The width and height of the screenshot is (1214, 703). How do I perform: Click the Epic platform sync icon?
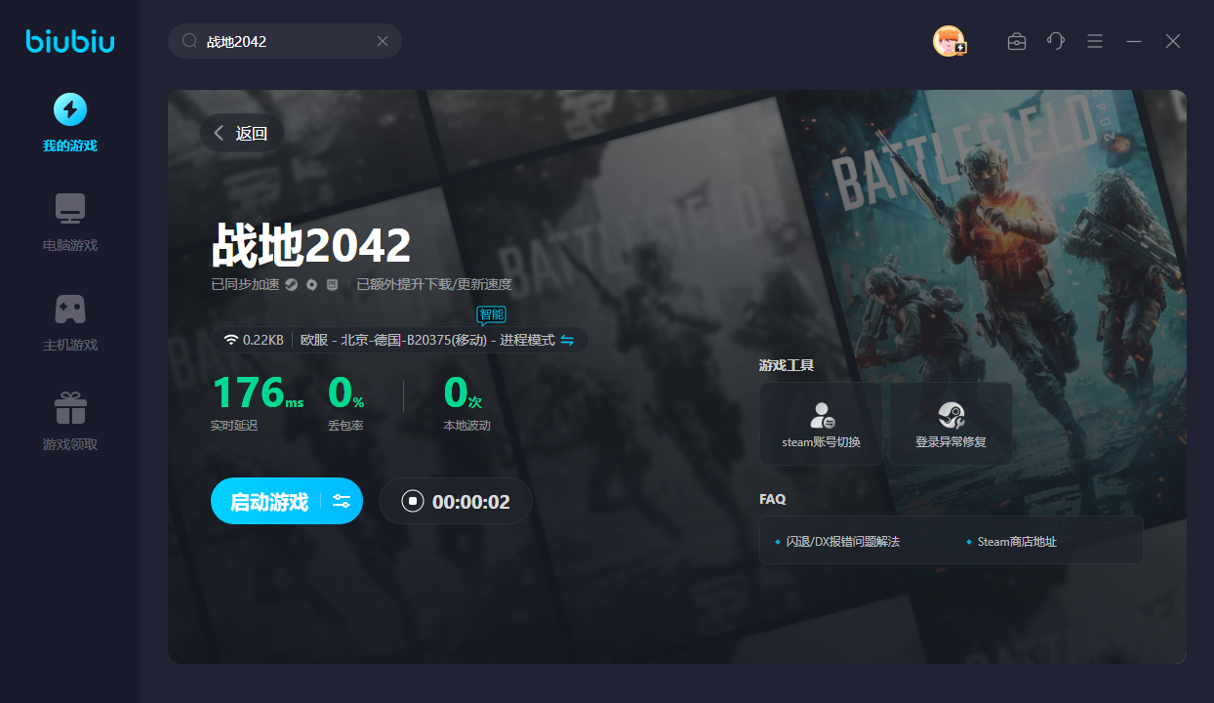(x=333, y=285)
